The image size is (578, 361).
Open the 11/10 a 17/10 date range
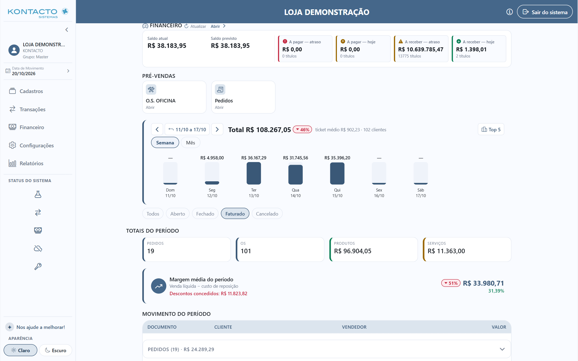click(187, 129)
